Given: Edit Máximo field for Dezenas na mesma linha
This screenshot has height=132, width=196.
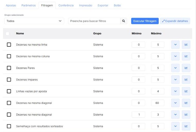Looking at the screenshot, I should (x=158, y=45).
